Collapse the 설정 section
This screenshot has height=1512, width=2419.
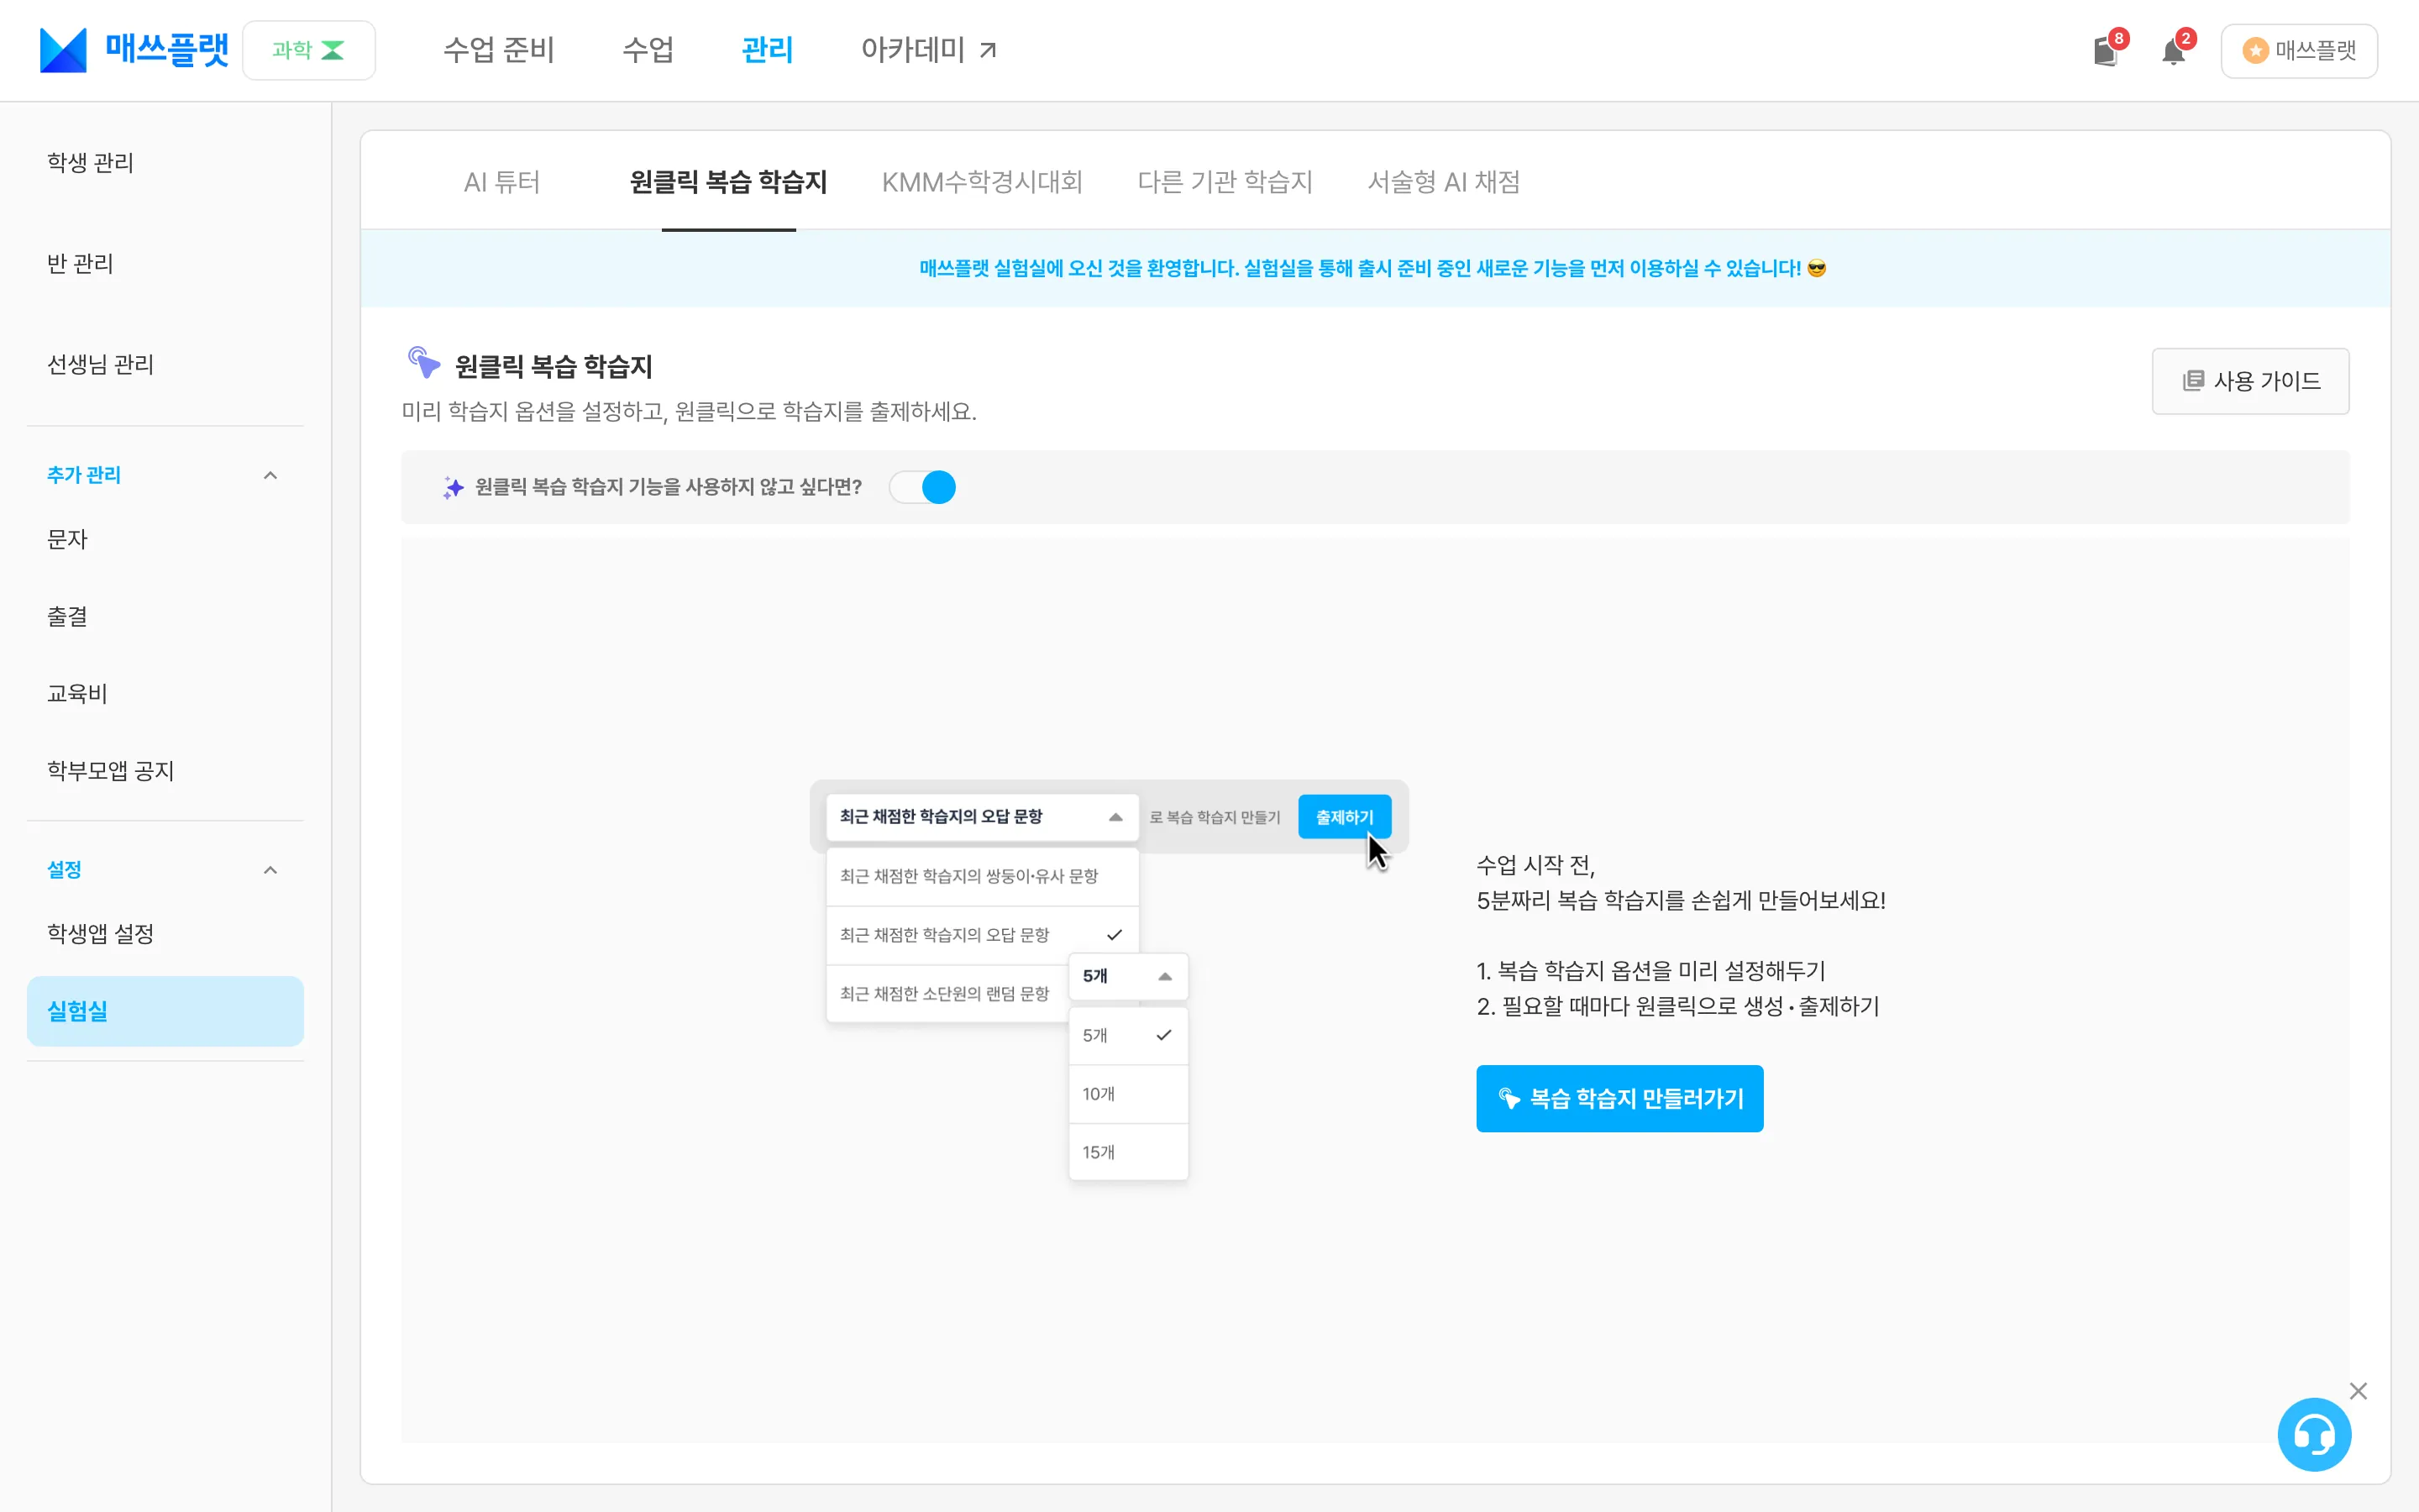270,870
